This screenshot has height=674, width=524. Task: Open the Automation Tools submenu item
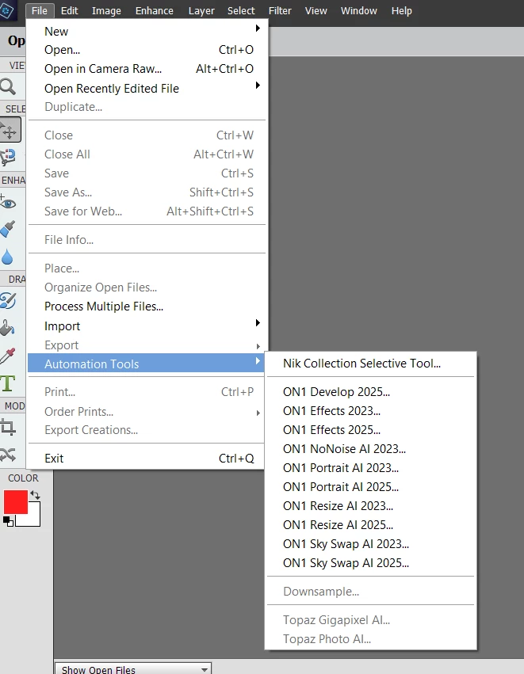pos(147,364)
